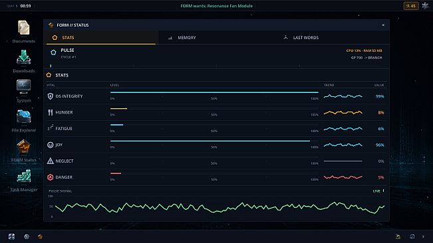Click the 5% Danger value
The image size is (433, 243).
pos(381,177)
